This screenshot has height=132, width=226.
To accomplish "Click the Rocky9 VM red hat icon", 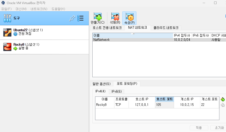I will point(7,47).
